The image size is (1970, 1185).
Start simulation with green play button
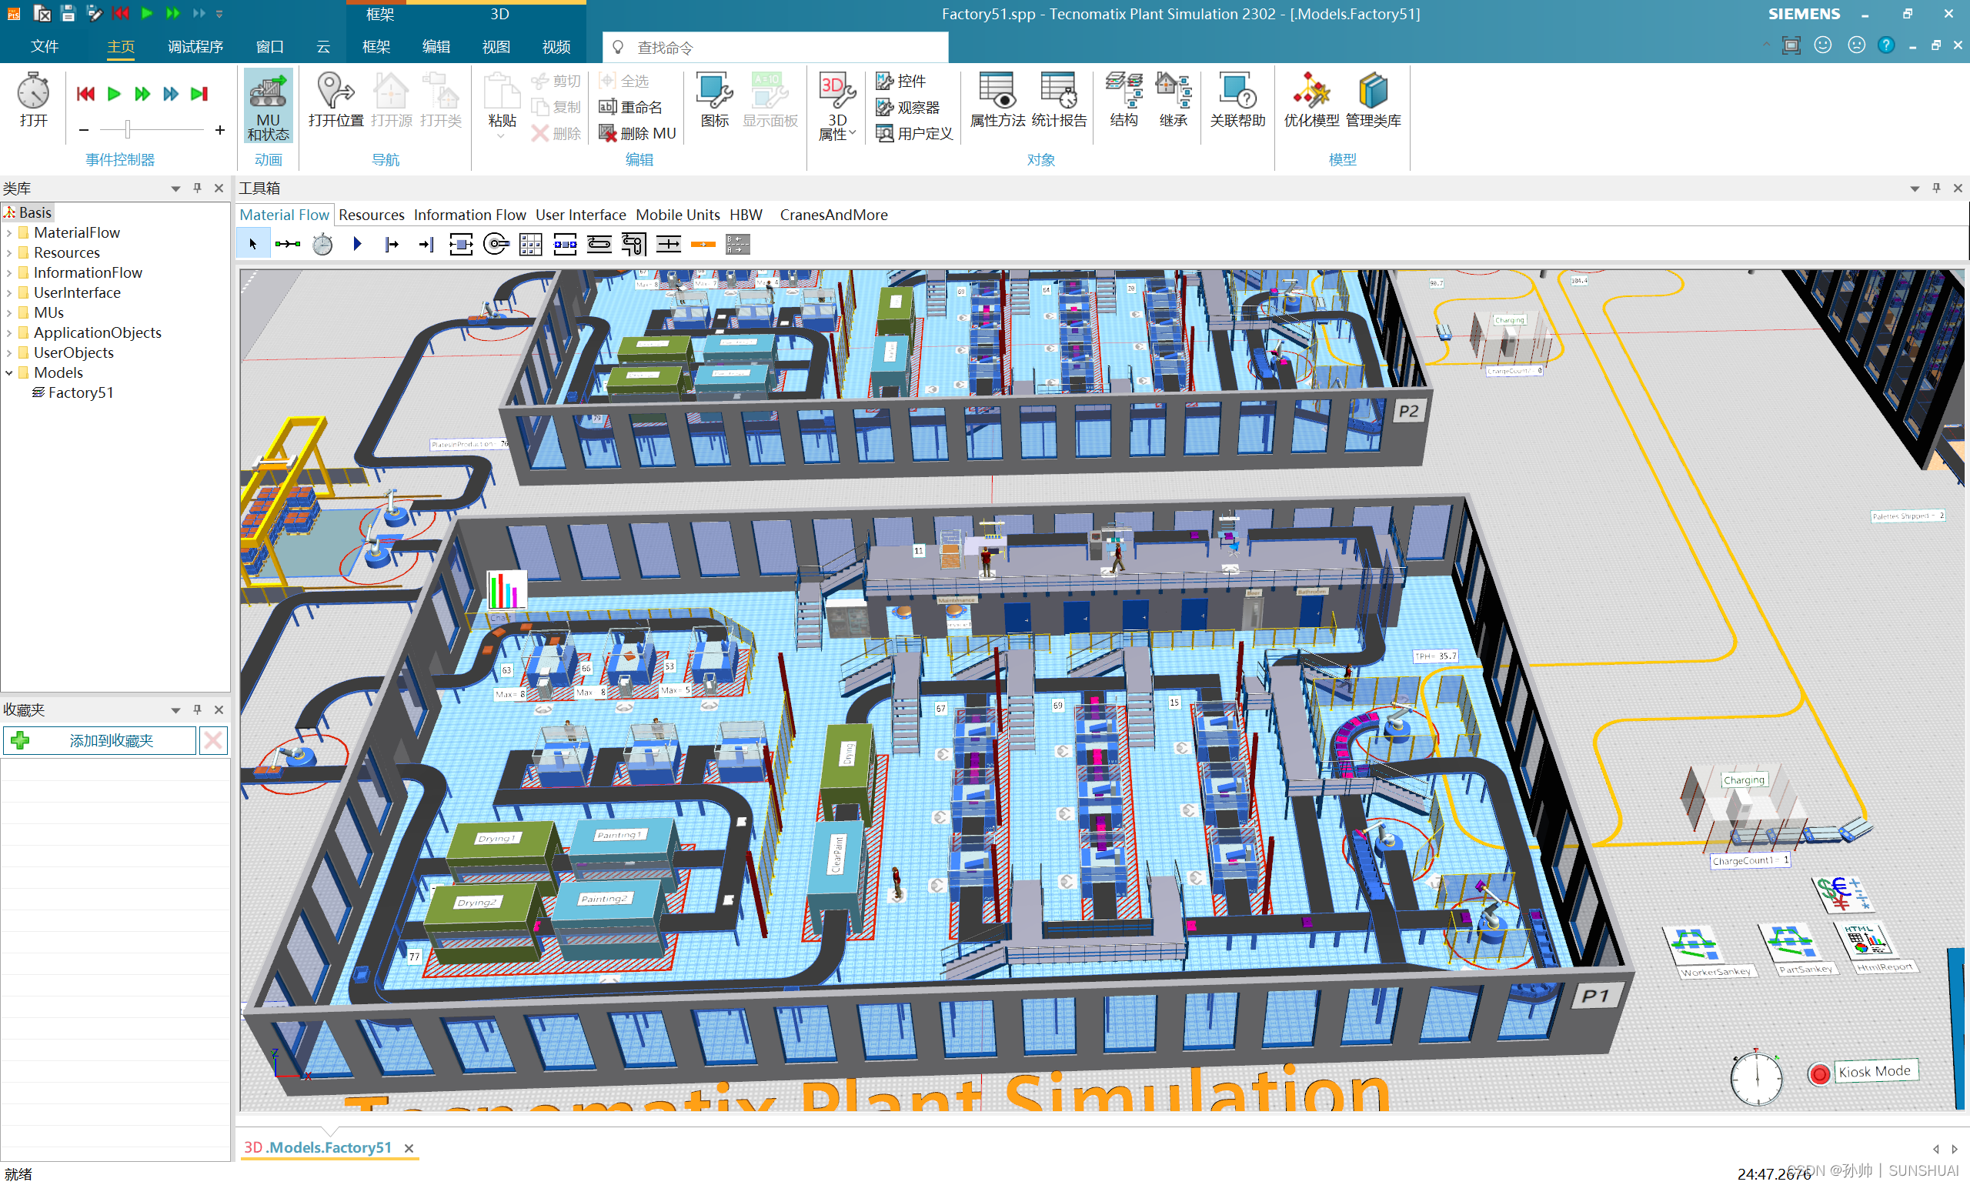pyautogui.click(x=114, y=94)
